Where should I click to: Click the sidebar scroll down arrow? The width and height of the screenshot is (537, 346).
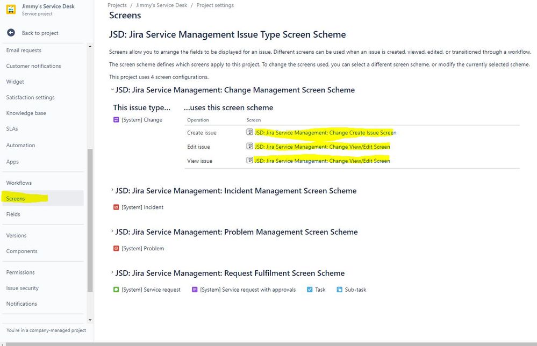click(90, 320)
